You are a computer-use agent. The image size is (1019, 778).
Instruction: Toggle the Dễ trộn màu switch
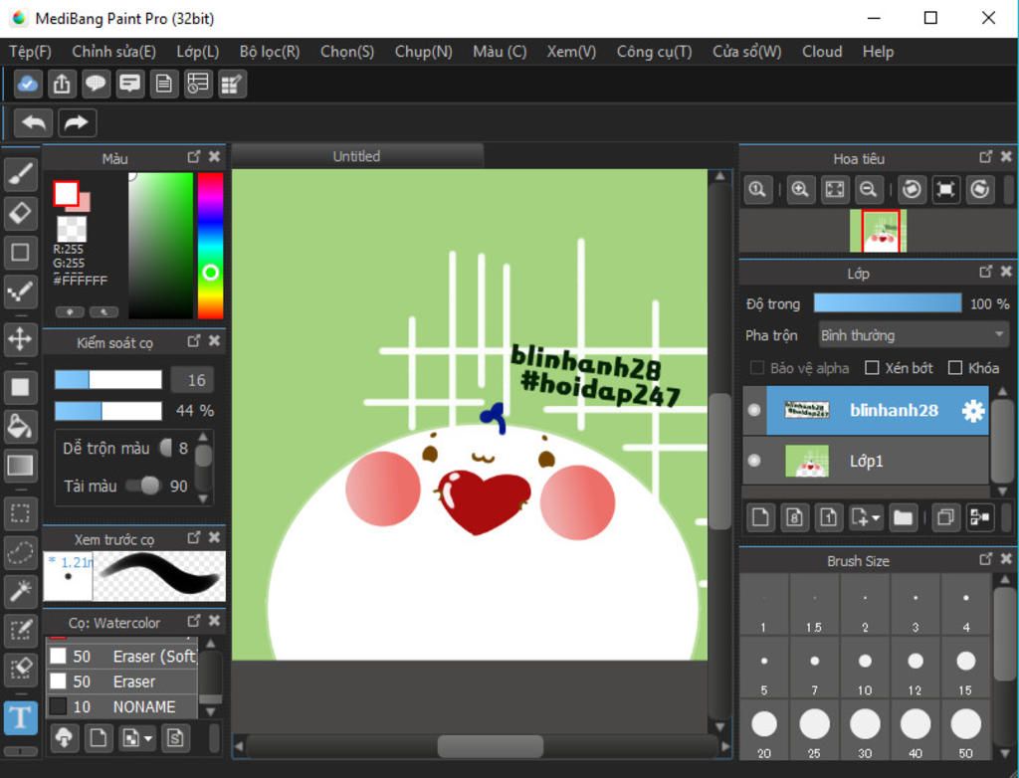(x=166, y=448)
